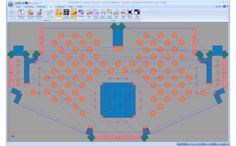Go back with Zoom Previous
The width and height of the screenshot is (236, 146).
coord(103,14)
